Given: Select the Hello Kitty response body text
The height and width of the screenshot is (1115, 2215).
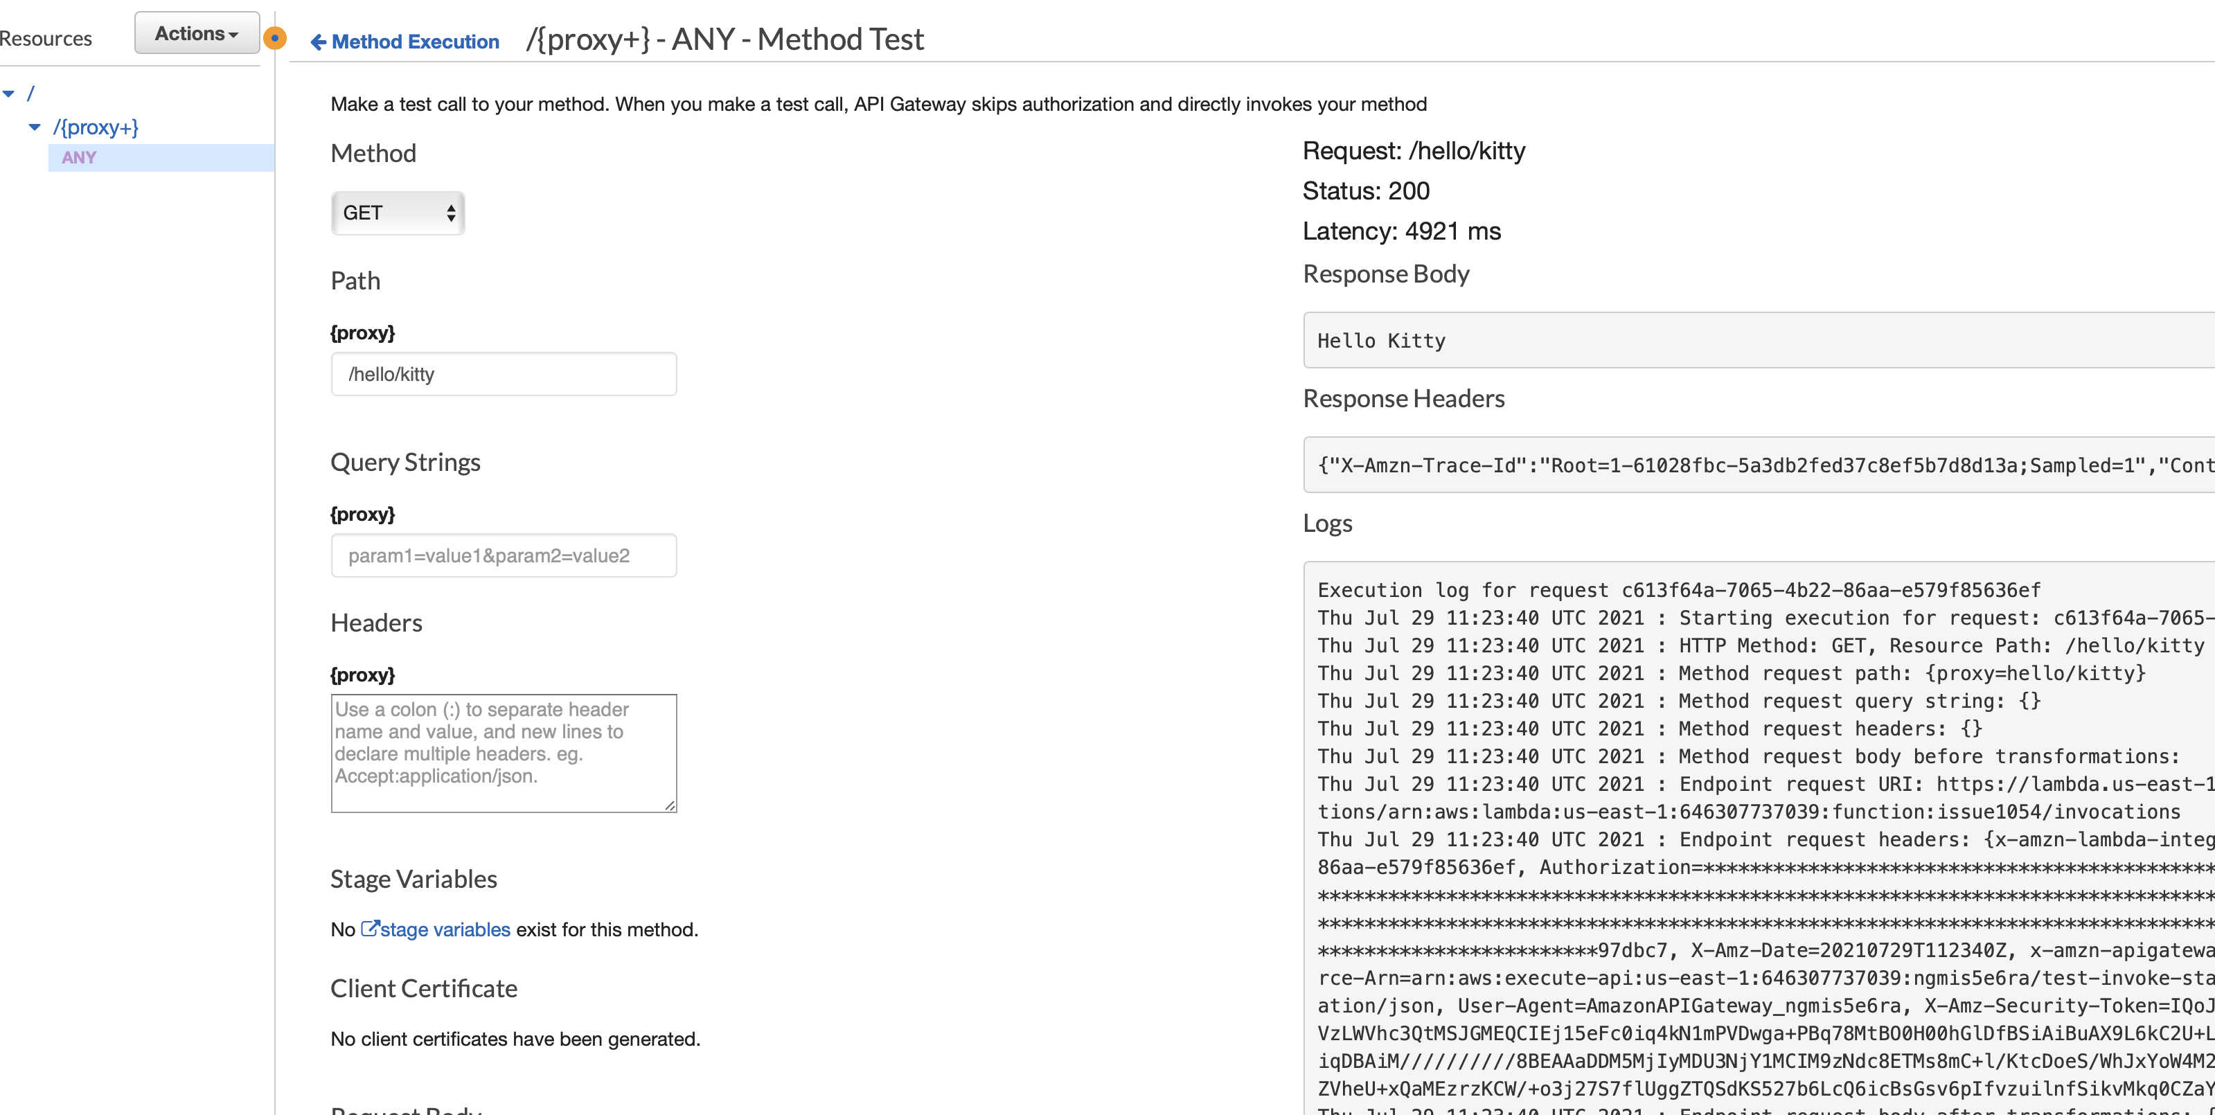Looking at the screenshot, I should point(1380,341).
